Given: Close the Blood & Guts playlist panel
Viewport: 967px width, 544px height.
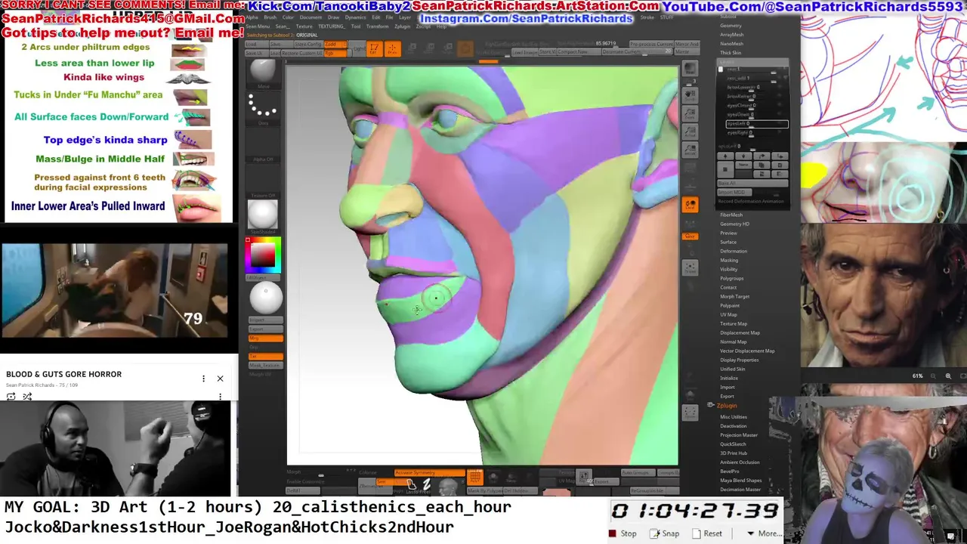Looking at the screenshot, I should [220, 379].
